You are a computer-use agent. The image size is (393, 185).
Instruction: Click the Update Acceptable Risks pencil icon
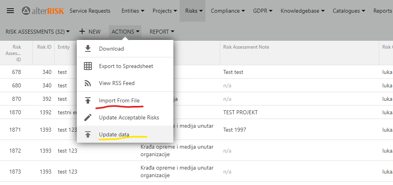(88, 117)
